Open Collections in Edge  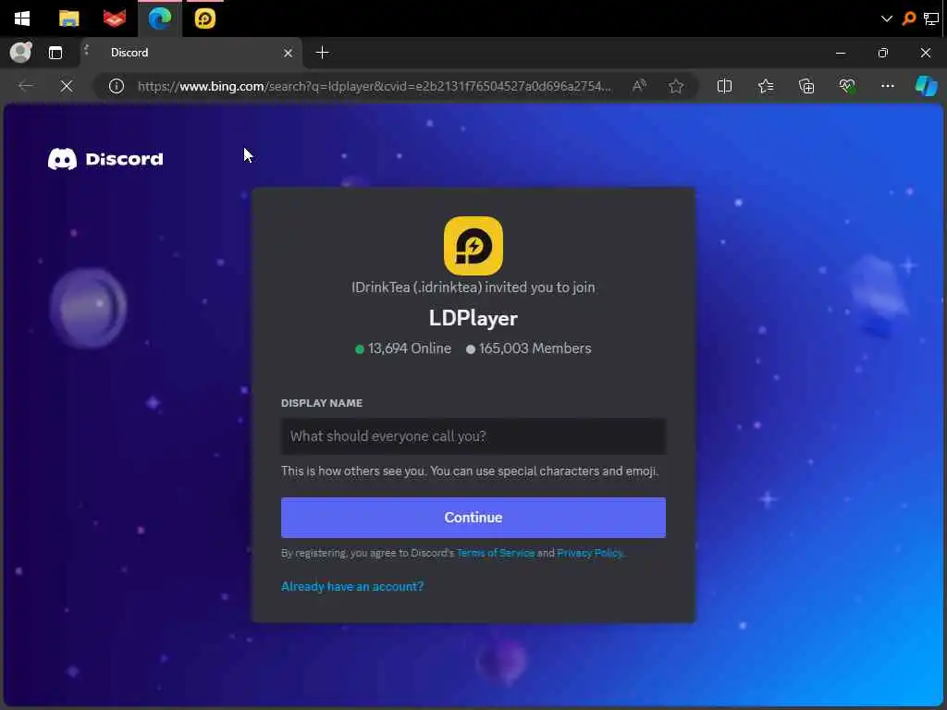[x=806, y=86]
